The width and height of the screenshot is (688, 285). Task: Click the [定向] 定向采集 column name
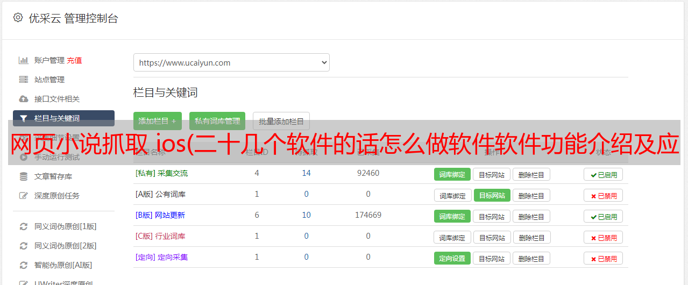pyautogui.click(x=162, y=257)
